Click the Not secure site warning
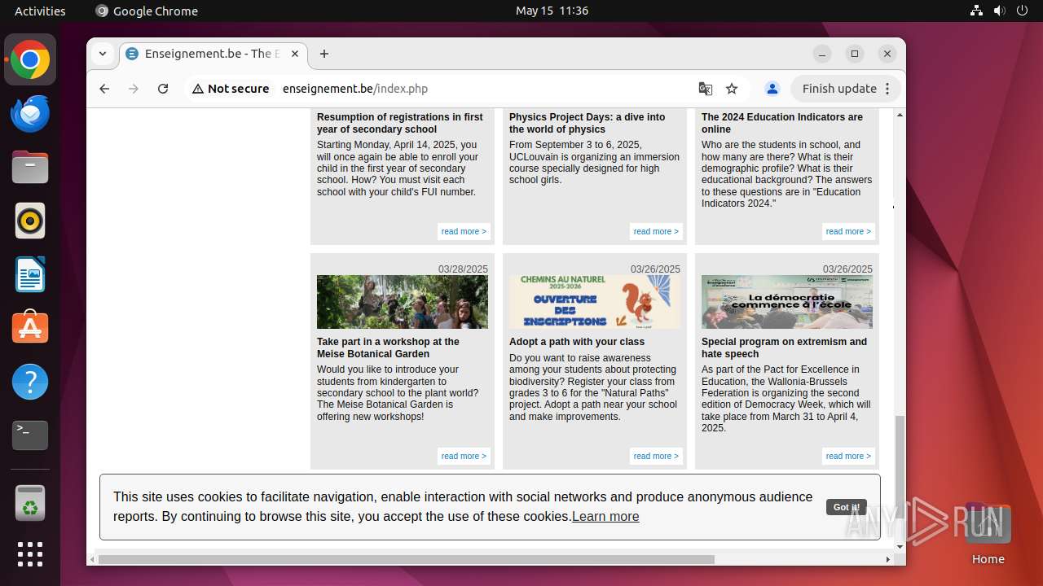Screen dimensions: 1043x586 231,89
